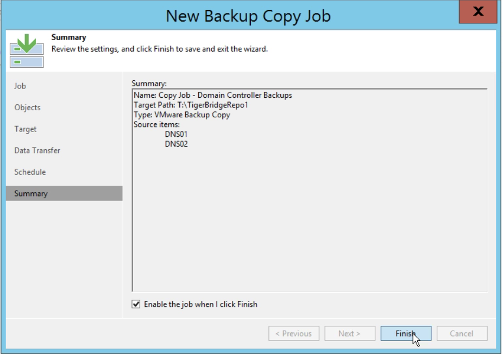Viewport: 503px width, 354px height.
Task: Click the backup copy wizard icon
Action: 27,50
